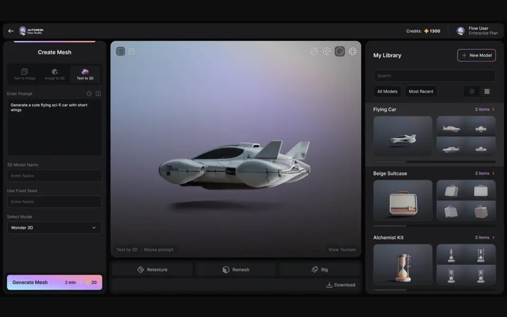
Task: Click the Text to 3D label in viewport
Action: point(127,249)
